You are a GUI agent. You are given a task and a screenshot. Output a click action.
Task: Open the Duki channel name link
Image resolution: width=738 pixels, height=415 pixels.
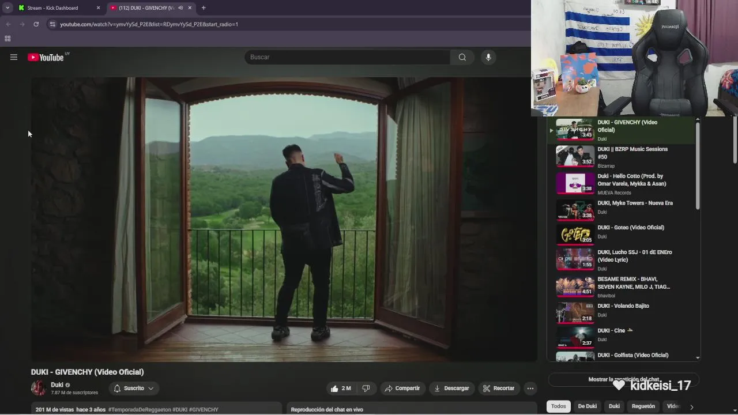click(57, 385)
